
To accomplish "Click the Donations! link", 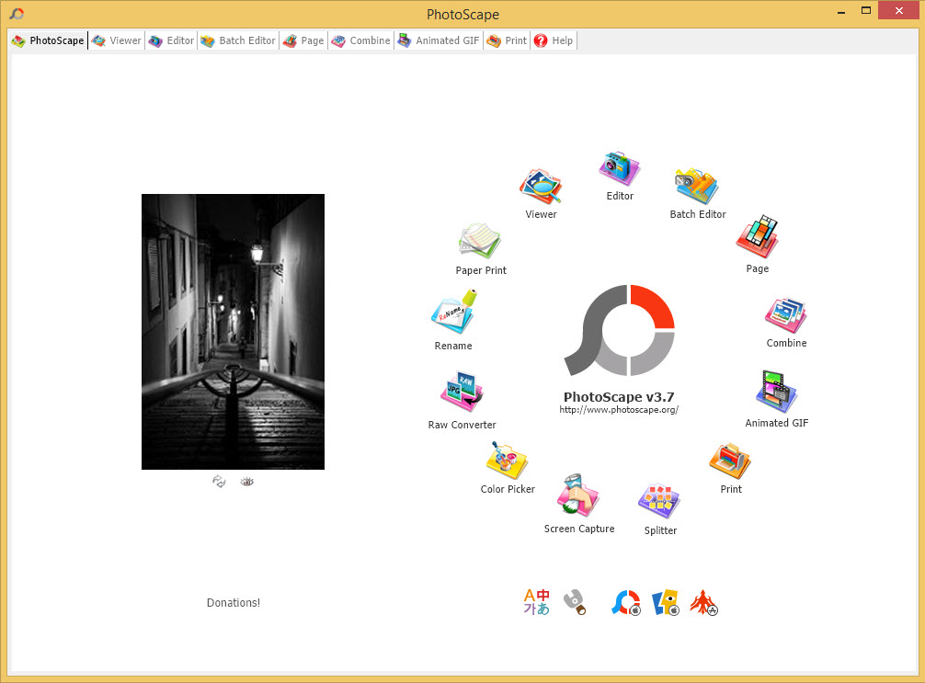I will [x=233, y=603].
